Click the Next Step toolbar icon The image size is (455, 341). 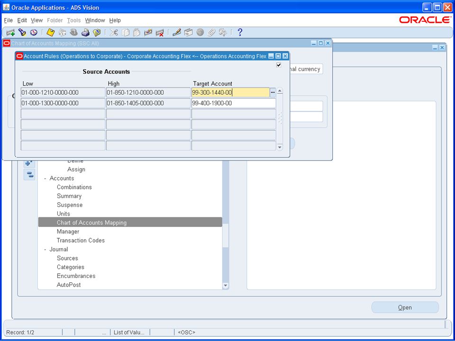(63, 33)
